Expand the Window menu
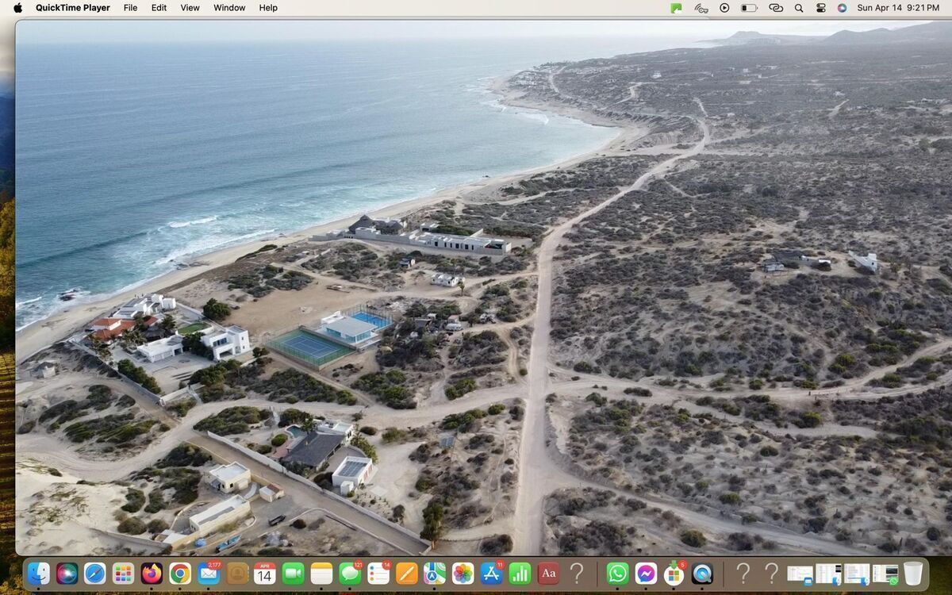Screen dimensions: 952x595 pyautogui.click(x=229, y=8)
